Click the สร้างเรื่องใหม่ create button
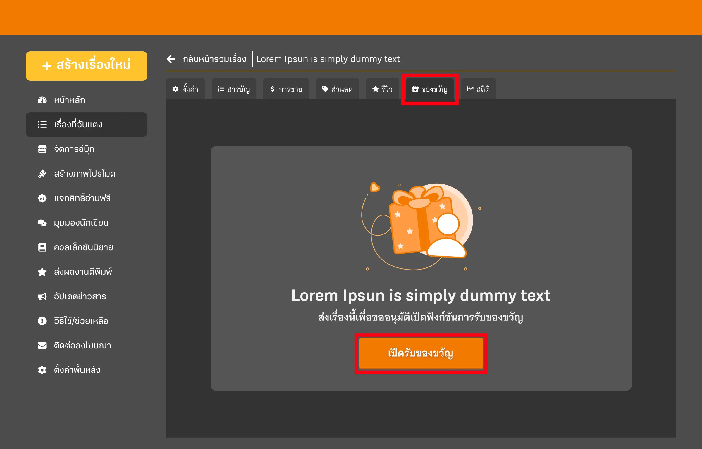 pyautogui.click(x=87, y=66)
